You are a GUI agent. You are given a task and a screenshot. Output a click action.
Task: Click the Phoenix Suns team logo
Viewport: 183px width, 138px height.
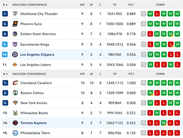[15, 24]
